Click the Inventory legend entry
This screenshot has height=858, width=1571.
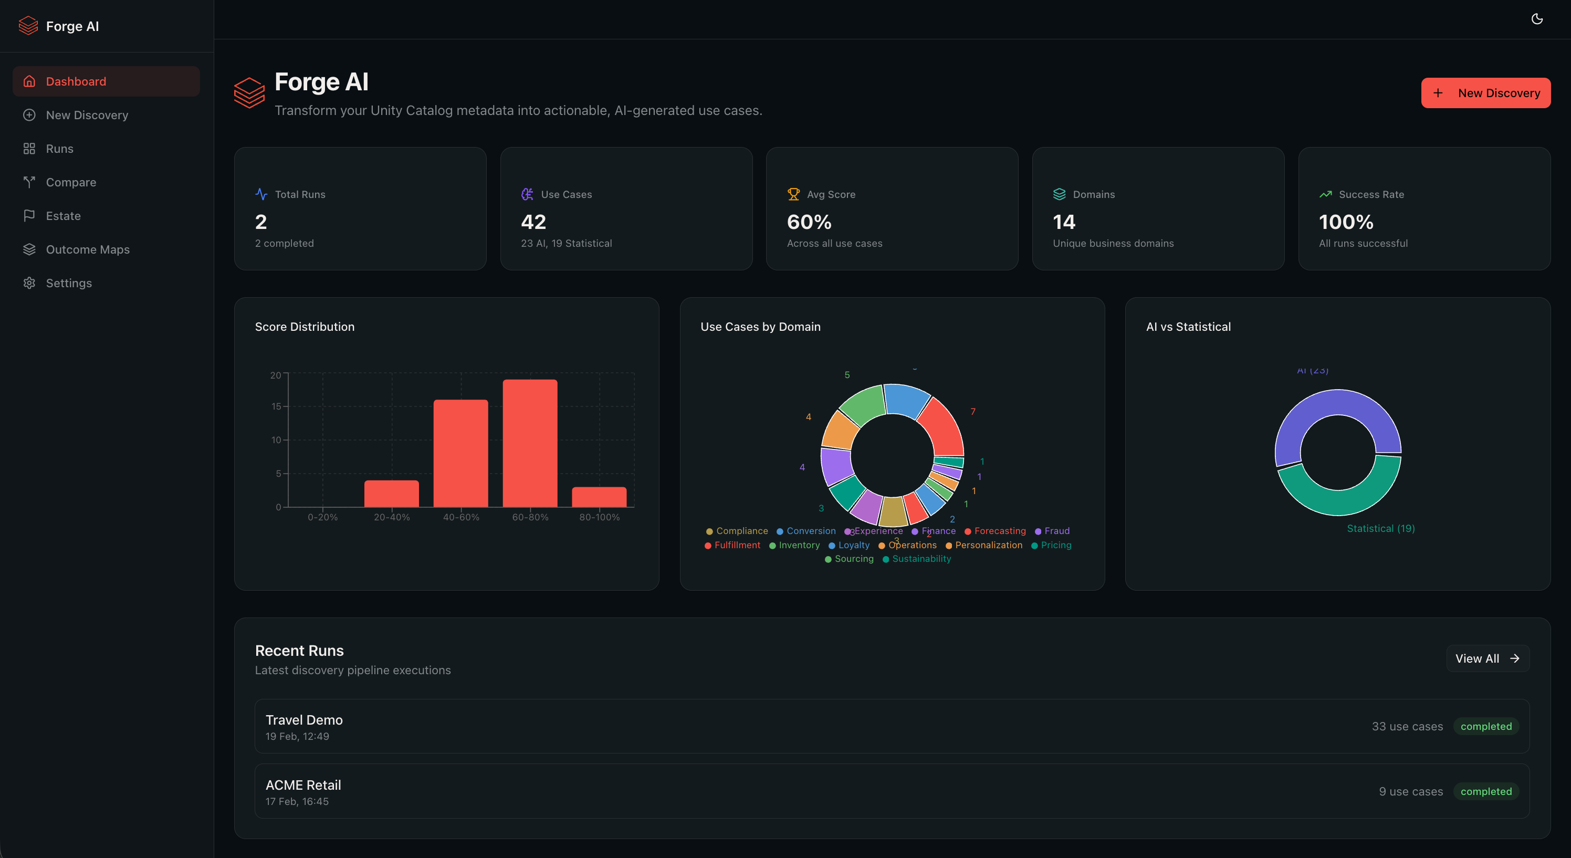click(794, 545)
